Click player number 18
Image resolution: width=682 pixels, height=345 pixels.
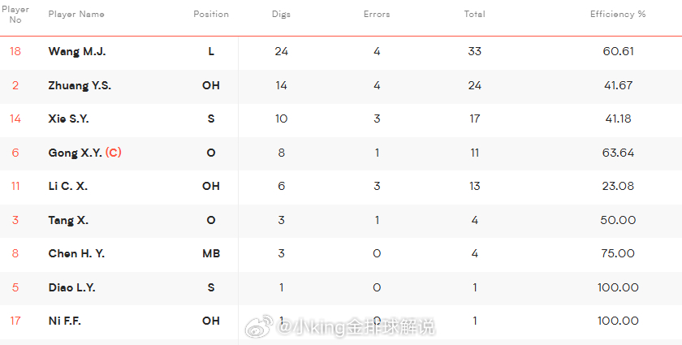pos(15,51)
